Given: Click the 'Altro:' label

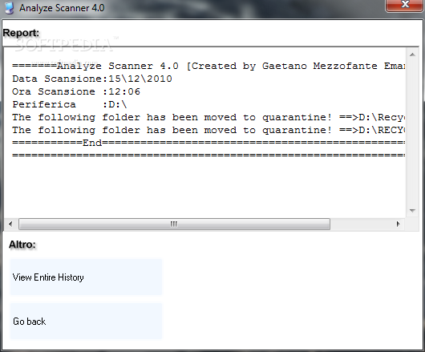Looking at the screenshot, I should point(22,245).
